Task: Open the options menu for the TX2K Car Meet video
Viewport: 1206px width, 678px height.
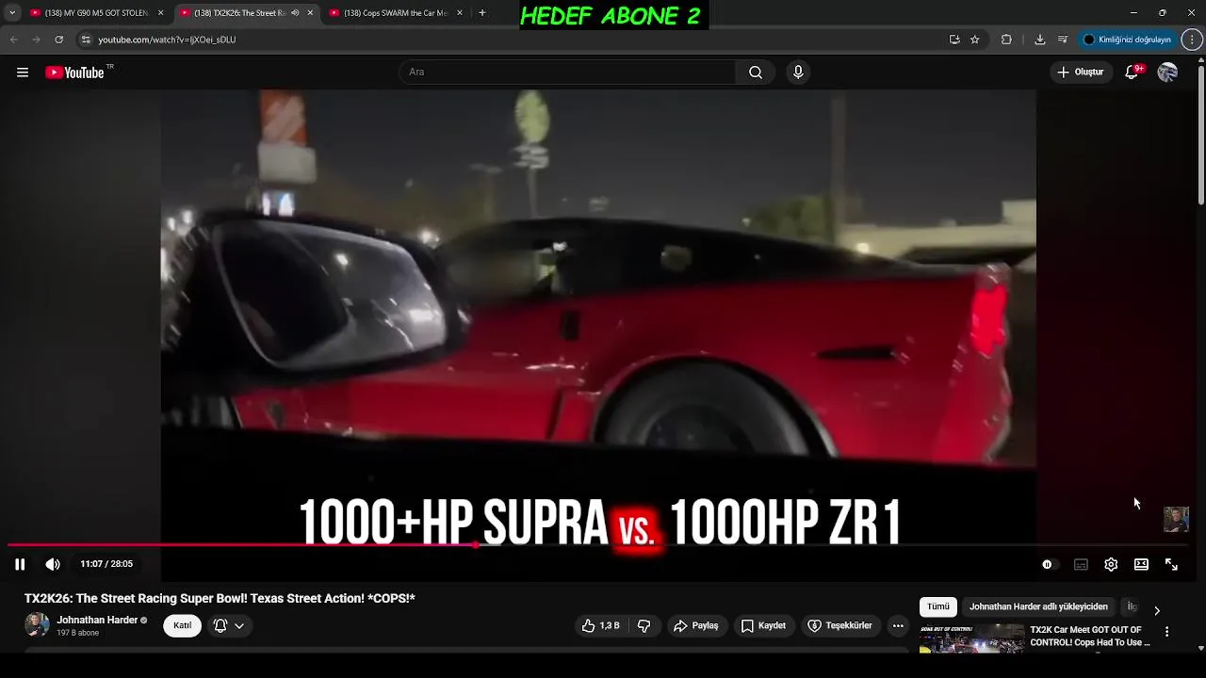Action: click(x=1166, y=632)
